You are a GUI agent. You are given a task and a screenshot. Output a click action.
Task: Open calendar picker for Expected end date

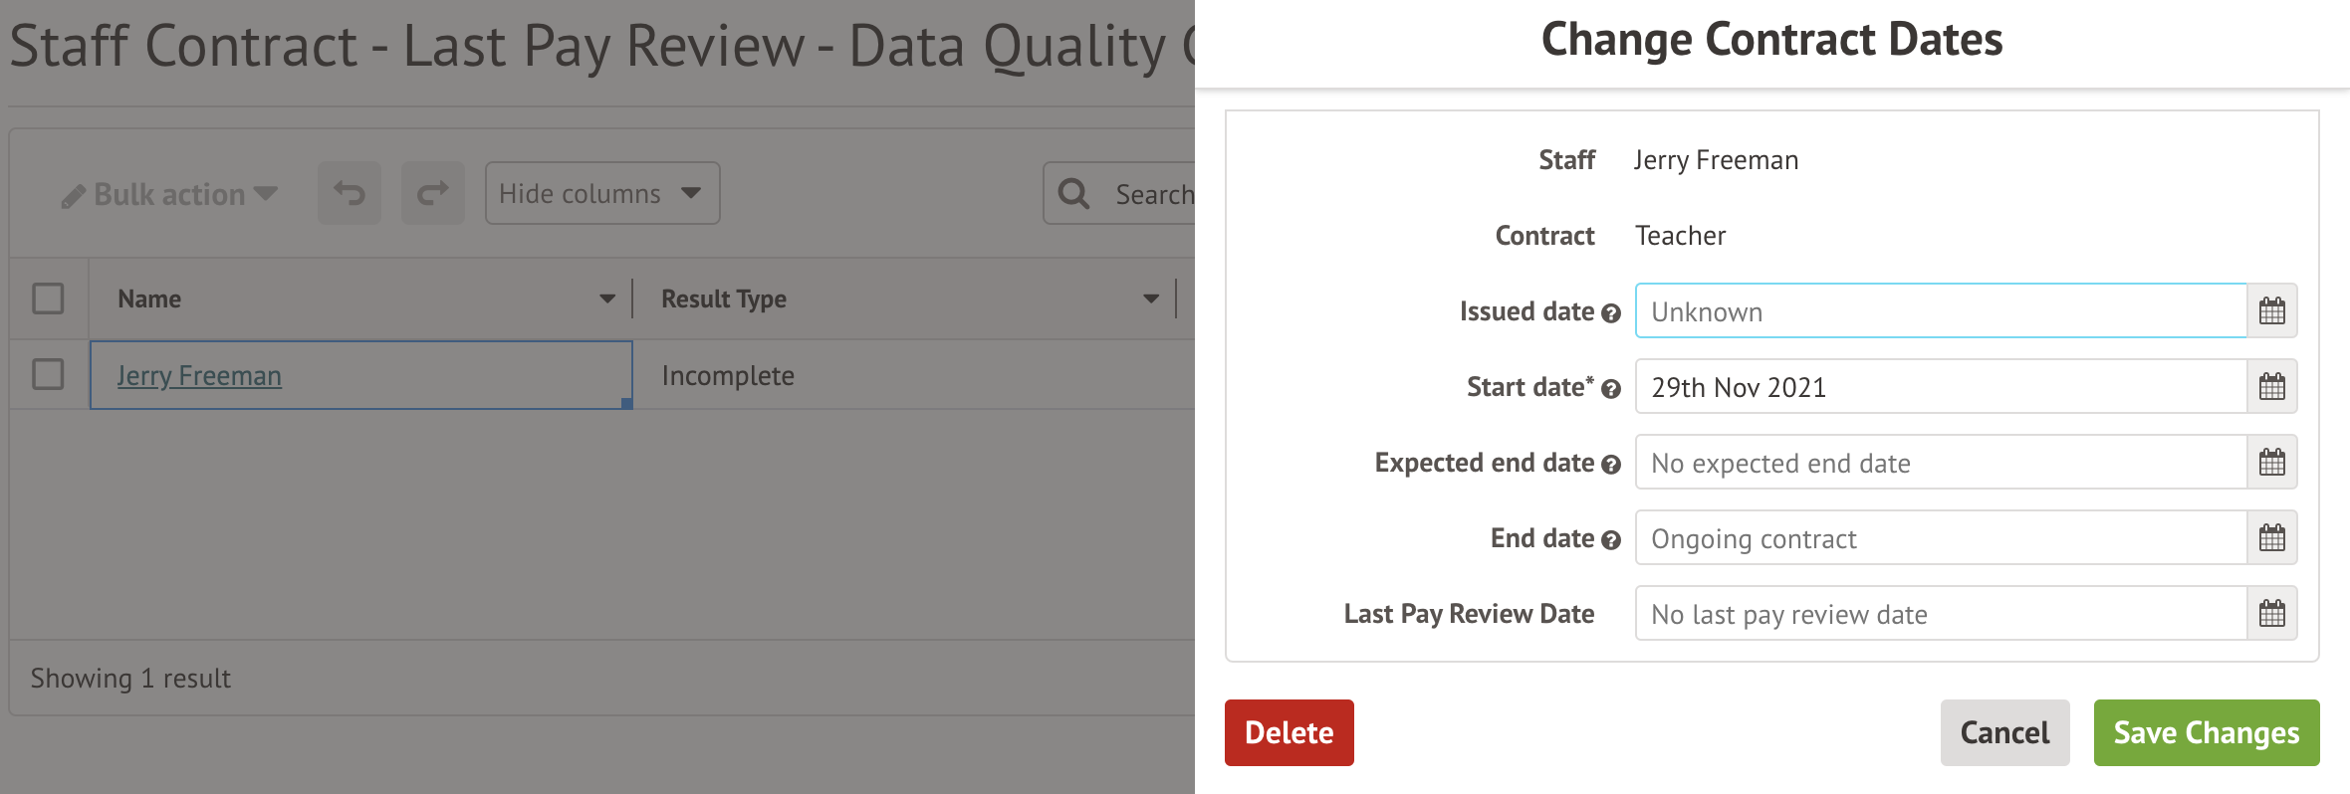[2271, 463]
